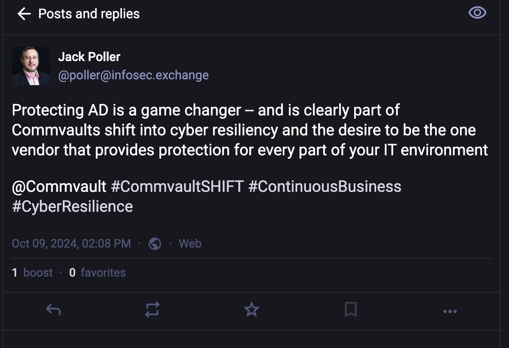View the 0 favorites count

pyautogui.click(x=97, y=272)
